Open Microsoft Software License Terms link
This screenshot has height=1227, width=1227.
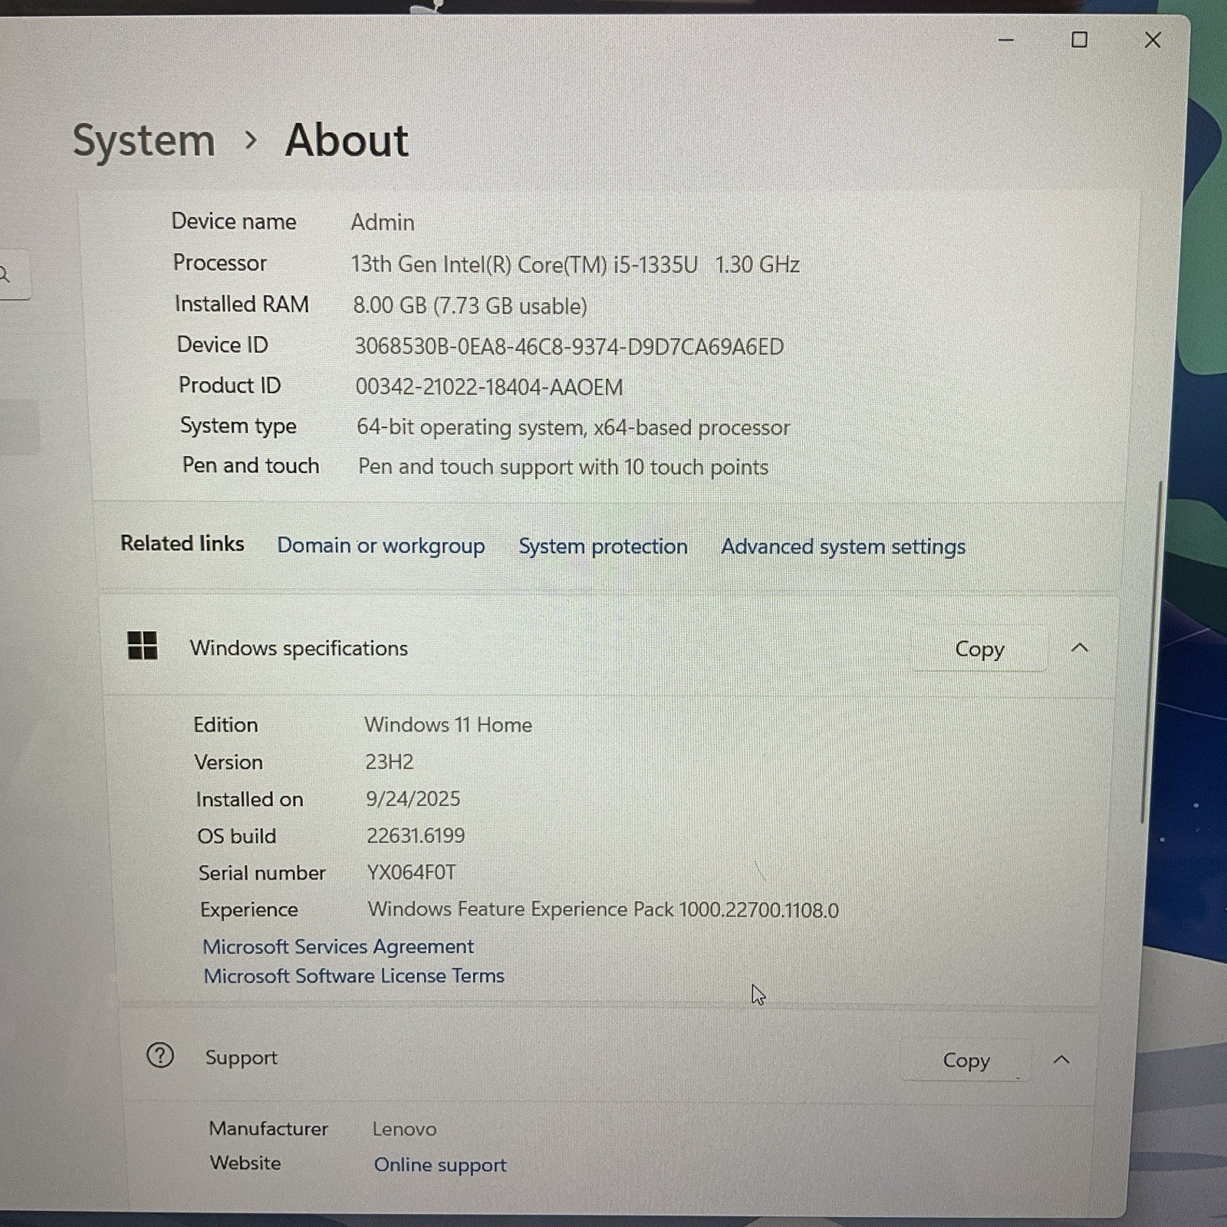tap(354, 975)
